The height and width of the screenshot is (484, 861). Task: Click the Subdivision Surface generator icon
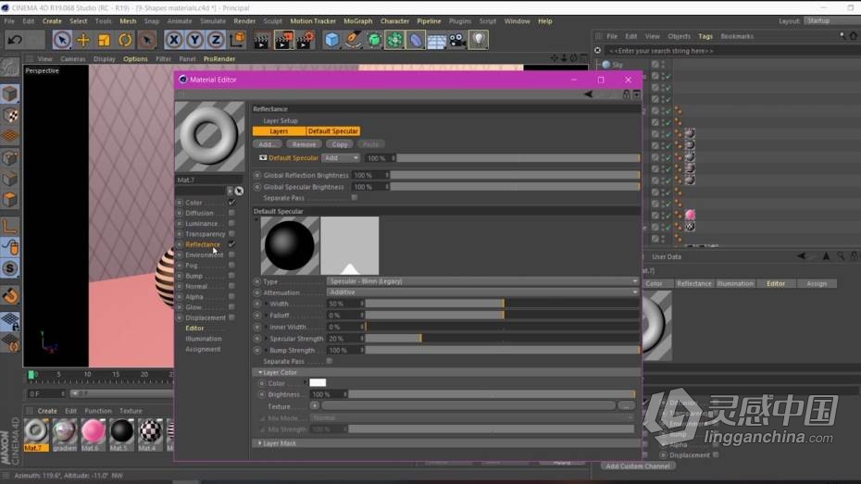point(374,40)
